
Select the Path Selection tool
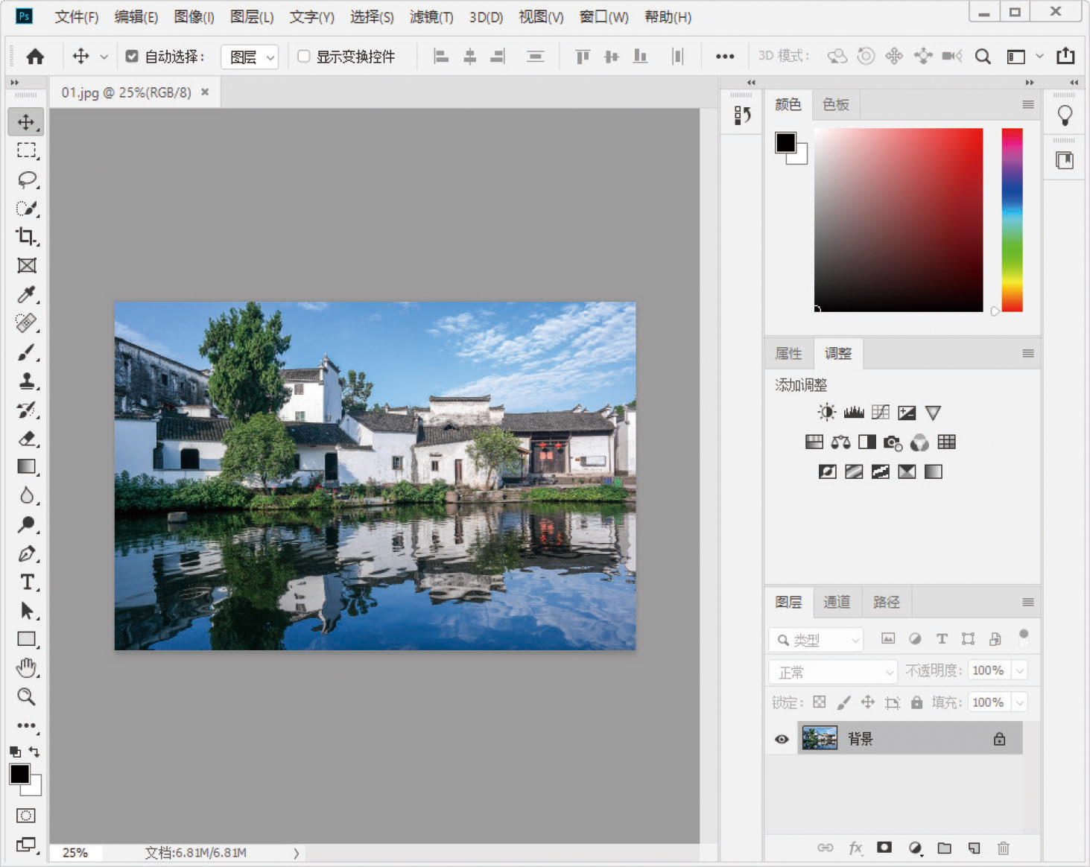tap(26, 611)
